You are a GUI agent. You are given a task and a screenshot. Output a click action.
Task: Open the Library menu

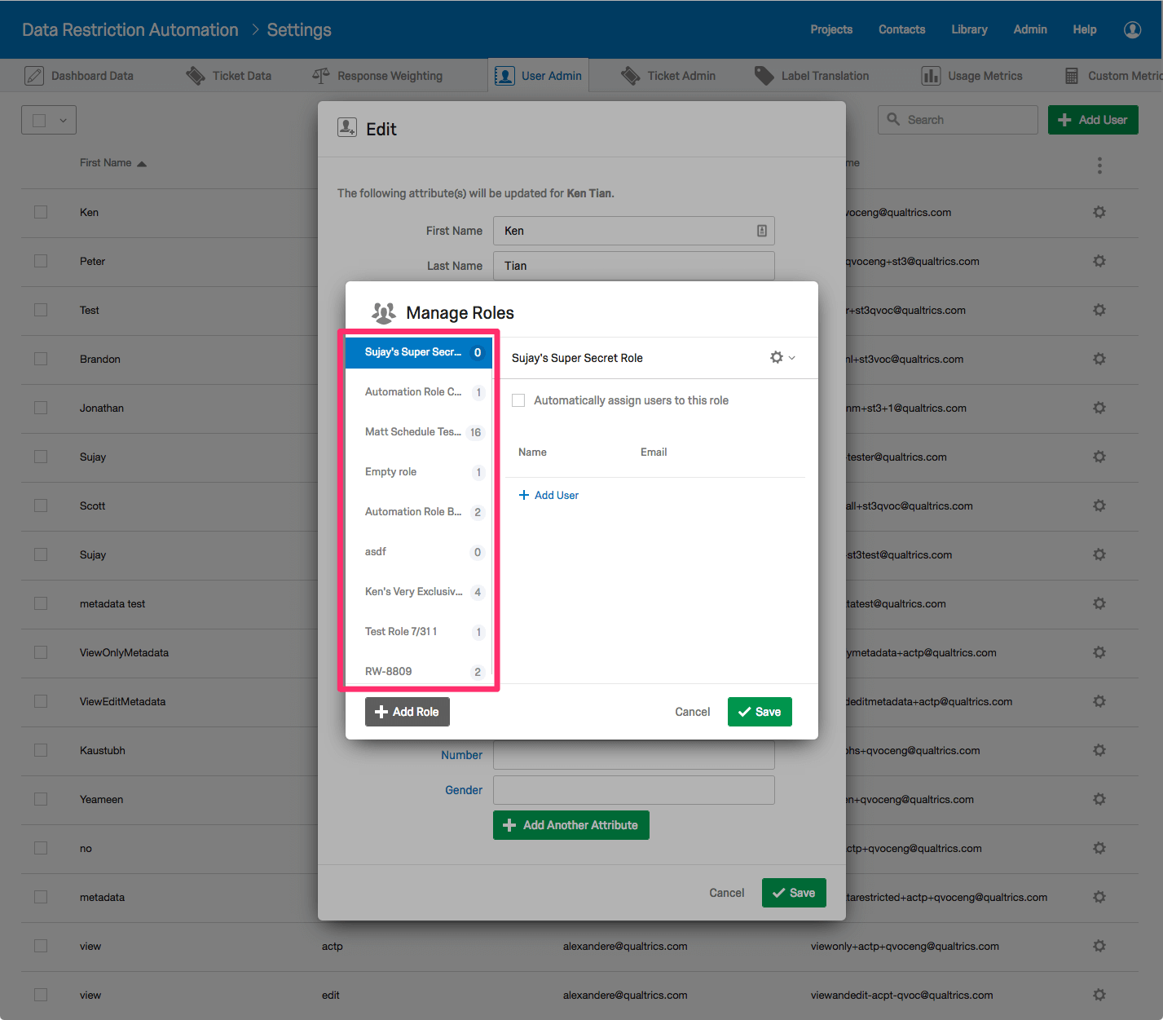click(969, 29)
